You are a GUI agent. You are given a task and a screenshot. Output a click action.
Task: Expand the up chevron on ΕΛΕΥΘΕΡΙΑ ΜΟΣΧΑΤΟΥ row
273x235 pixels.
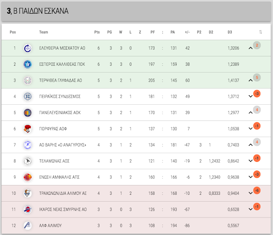(x=250, y=48)
